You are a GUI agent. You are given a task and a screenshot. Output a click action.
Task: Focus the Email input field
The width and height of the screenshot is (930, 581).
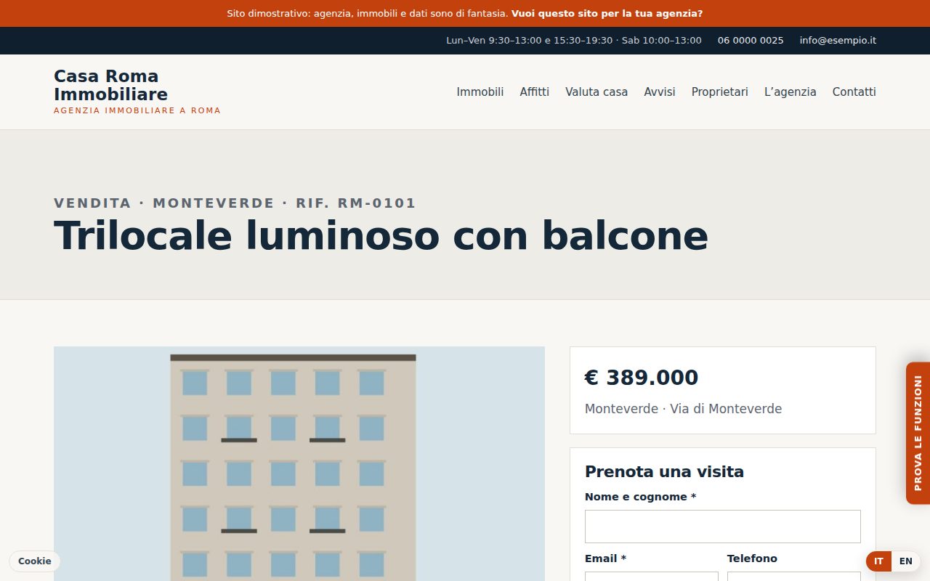coord(652,576)
